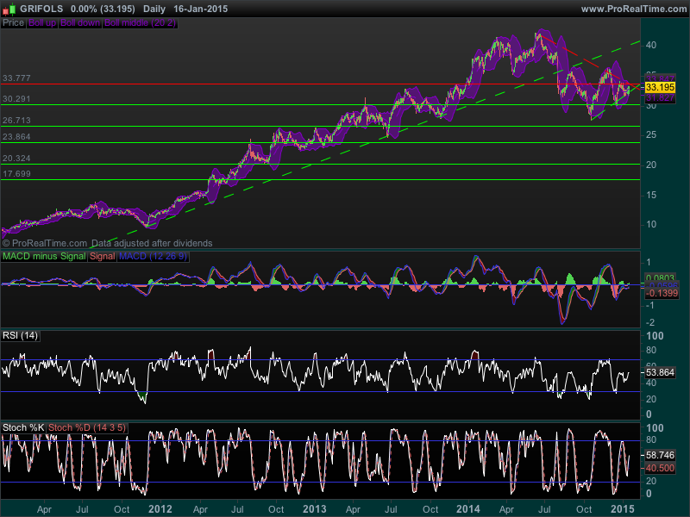
Task: Click the 20.324 support level label
Action: pyautogui.click(x=16, y=159)
